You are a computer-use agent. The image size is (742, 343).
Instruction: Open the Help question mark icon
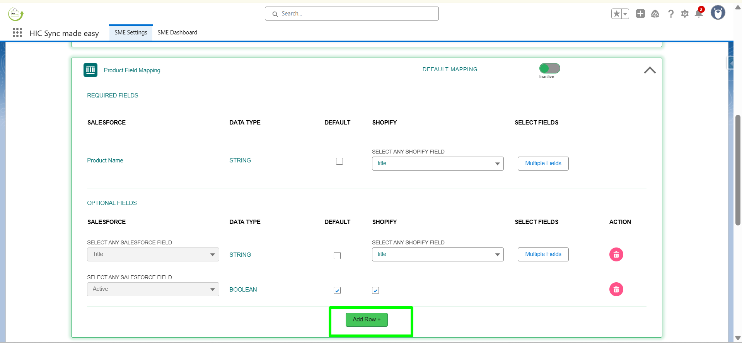(x=671, y=14)
